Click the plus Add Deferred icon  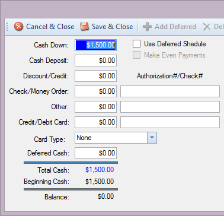pyautogui.click(x=148, y=27)
